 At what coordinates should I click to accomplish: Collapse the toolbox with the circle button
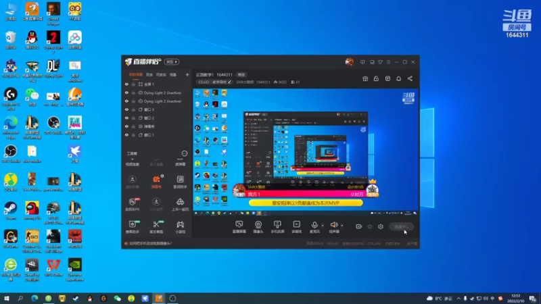point(184,153)
